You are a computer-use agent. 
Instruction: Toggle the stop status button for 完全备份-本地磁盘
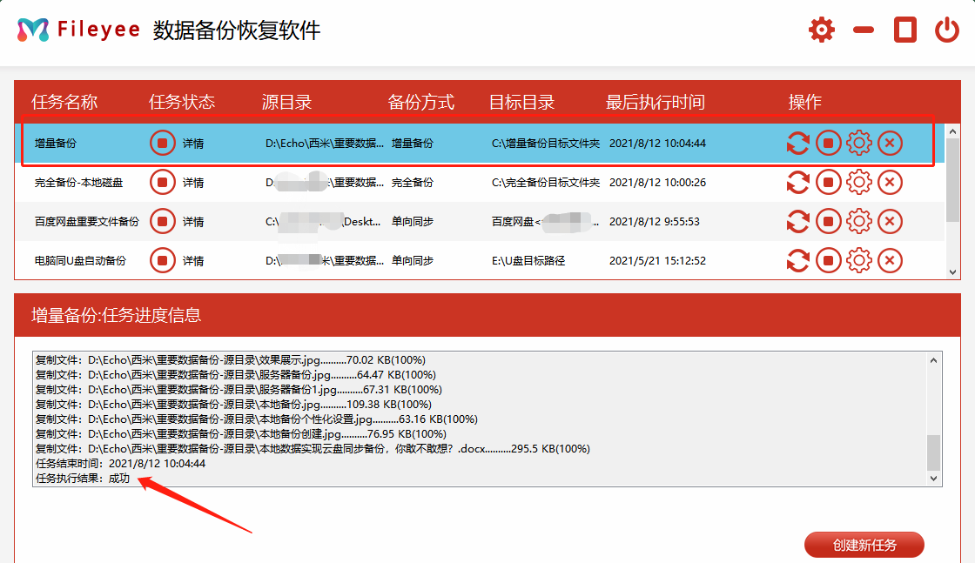[162, 182]
